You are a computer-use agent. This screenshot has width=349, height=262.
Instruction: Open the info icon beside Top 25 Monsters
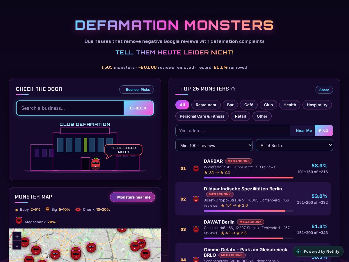click(x=233, y=89)
